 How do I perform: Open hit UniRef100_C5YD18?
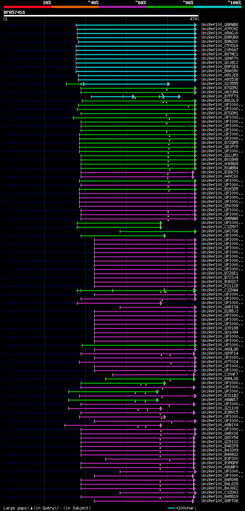pyautogui.click(x=220, y=46)
